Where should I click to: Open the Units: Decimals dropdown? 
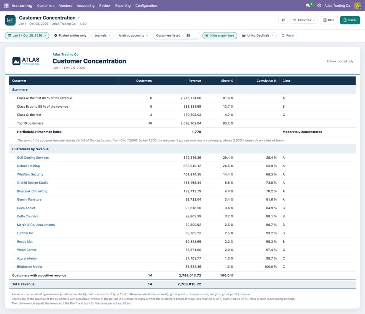click(x=258, y=36)
